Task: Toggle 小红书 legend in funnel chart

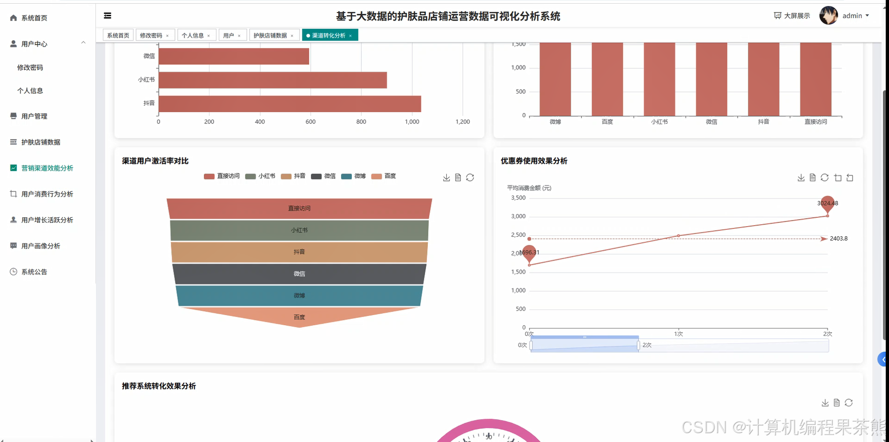Action: coord(260,176)
